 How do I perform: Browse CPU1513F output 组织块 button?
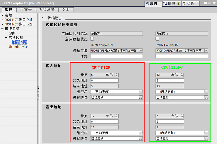141,133
